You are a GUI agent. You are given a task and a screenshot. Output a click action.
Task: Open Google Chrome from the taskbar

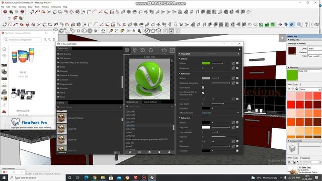click(x=95, y=177)
